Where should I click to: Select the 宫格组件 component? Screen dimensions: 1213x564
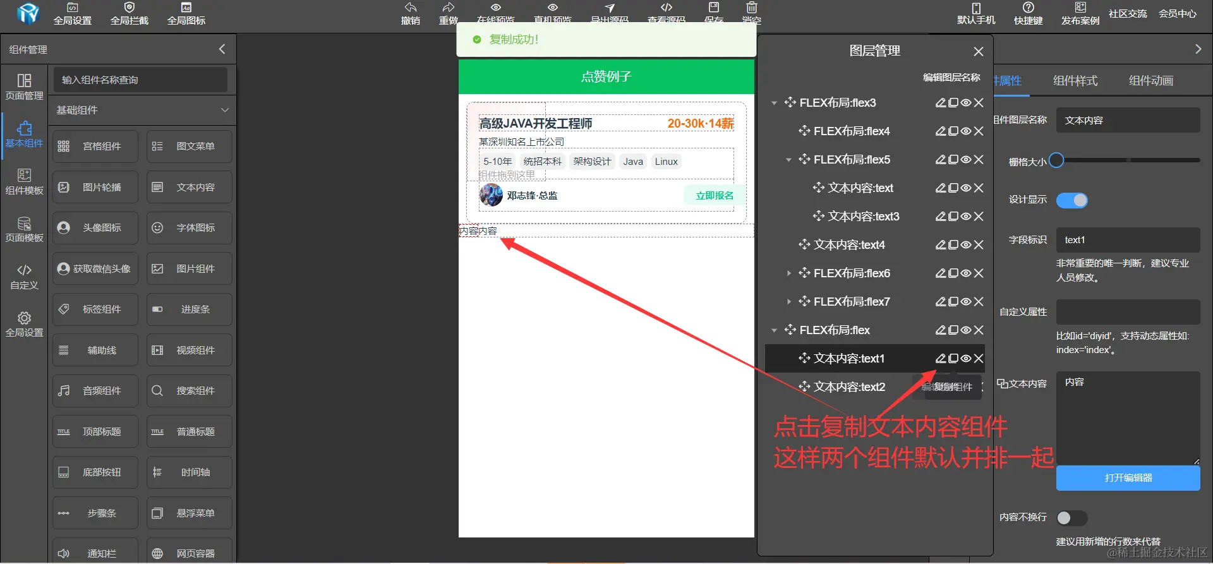(x=95, y=147)
